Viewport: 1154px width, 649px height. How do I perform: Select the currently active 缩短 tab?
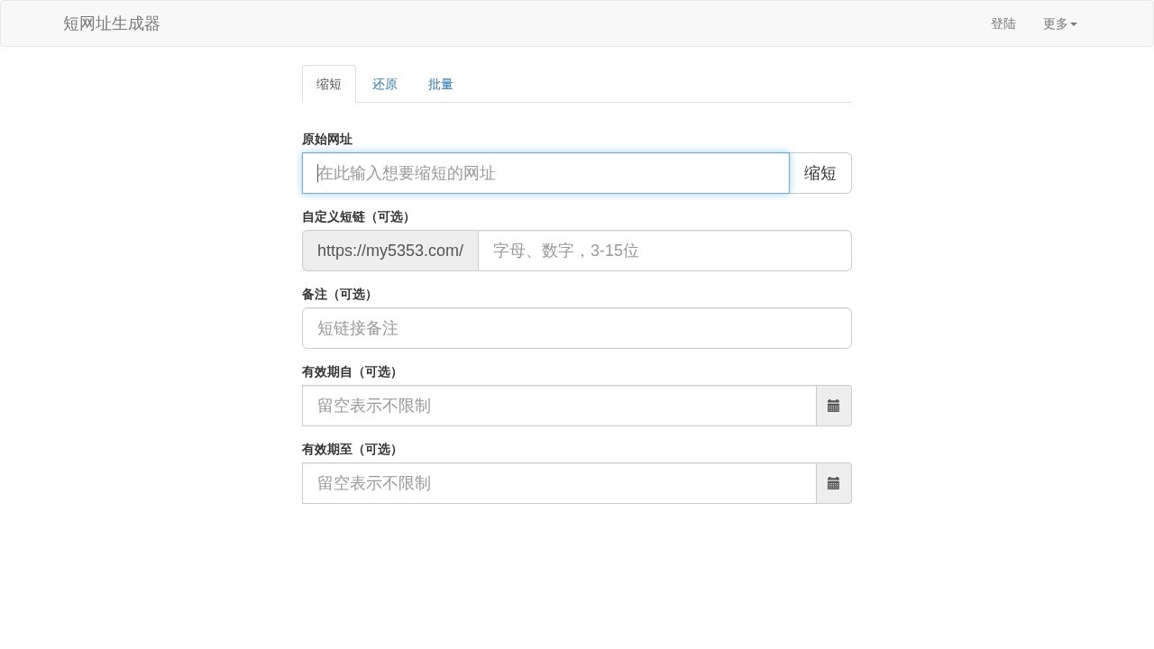tap(329, 84)
